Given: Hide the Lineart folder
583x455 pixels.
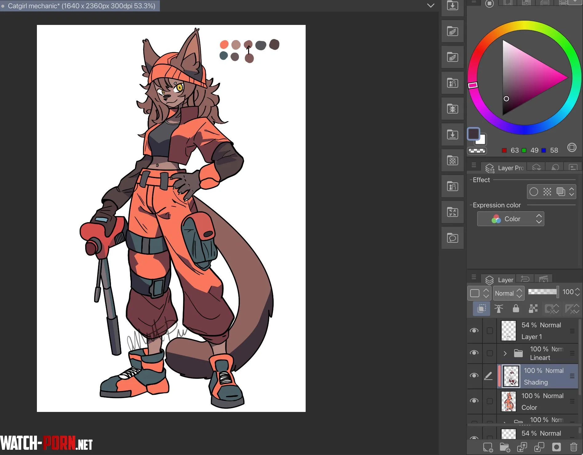Looking at the screenshot, I should tap(474, 353).
